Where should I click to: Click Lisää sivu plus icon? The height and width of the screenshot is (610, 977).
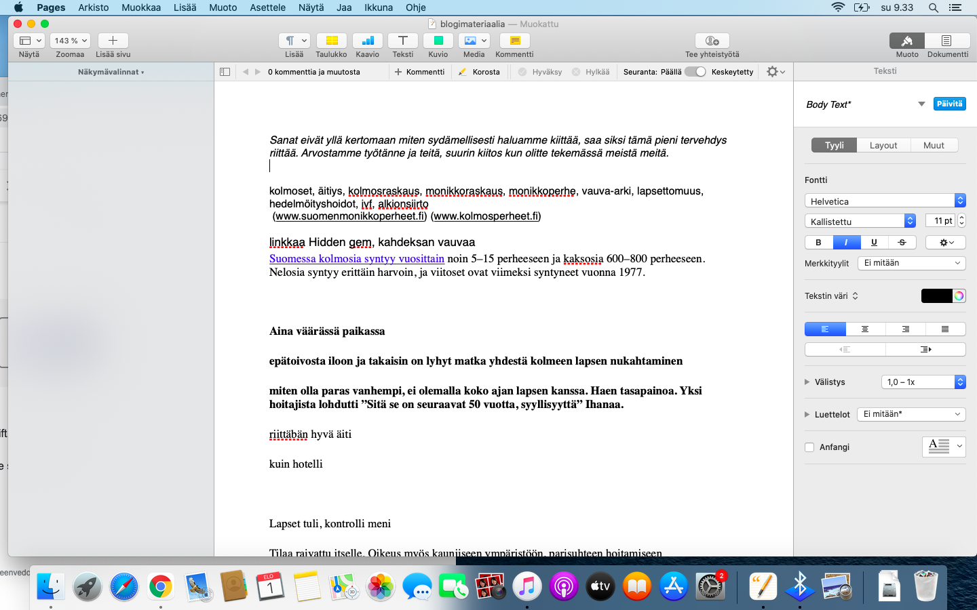[113, 41]
